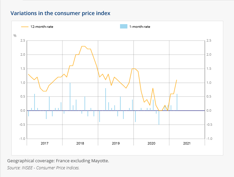Click the orange line legend swatch
Image resolution: width=234 pixels, height=177 pixels.
coord(25,26)
